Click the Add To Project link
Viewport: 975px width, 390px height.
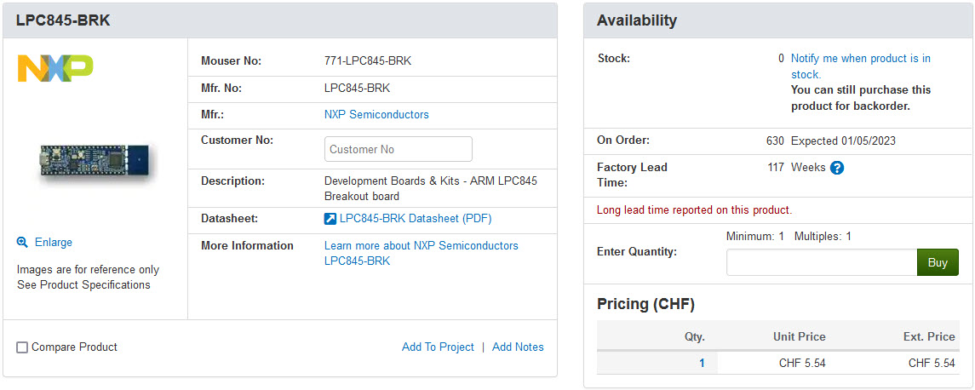(438, 347)
